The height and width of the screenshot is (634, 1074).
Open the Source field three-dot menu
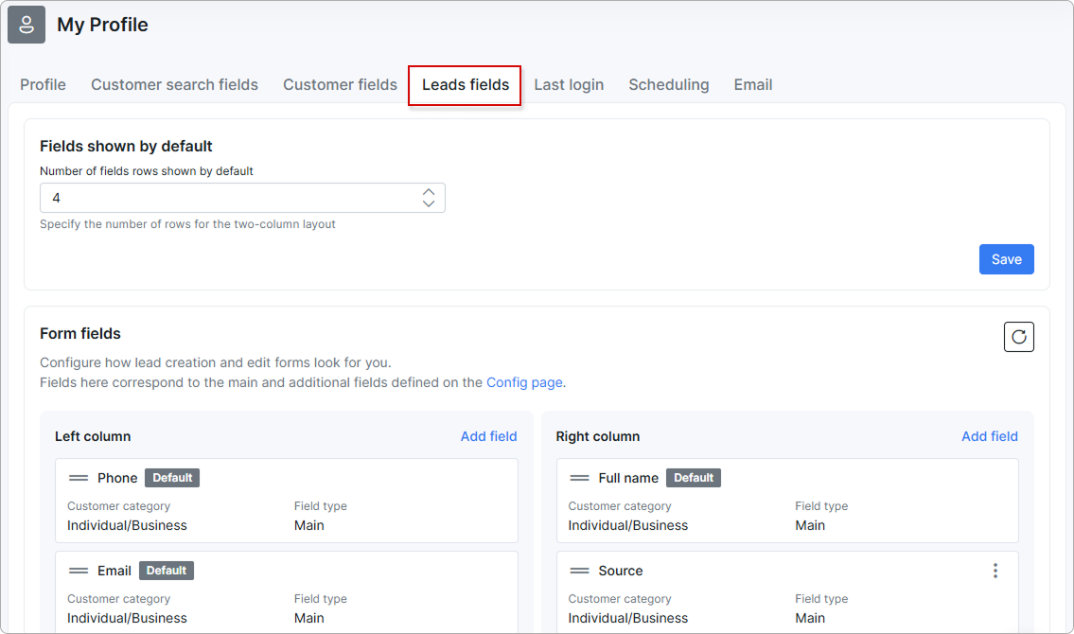[x=995, y=571]
